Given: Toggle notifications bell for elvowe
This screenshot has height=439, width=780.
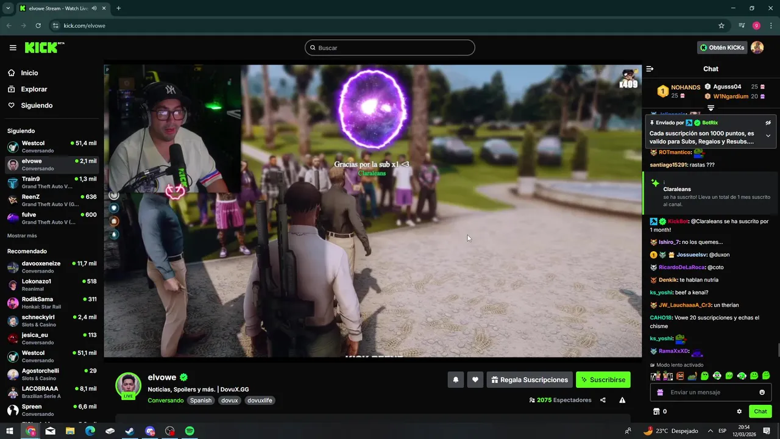Looking at the screenshot, I should [455, 380].
